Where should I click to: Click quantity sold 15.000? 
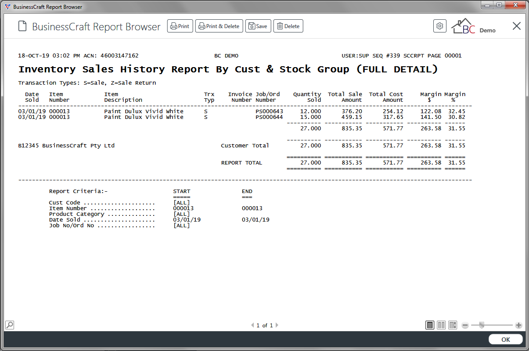tap(310, 117)
